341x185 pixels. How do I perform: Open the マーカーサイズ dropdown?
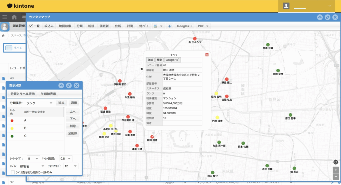(x=33, y=158)
